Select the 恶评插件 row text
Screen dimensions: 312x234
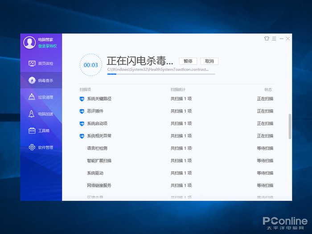click(x=95, y=111)
